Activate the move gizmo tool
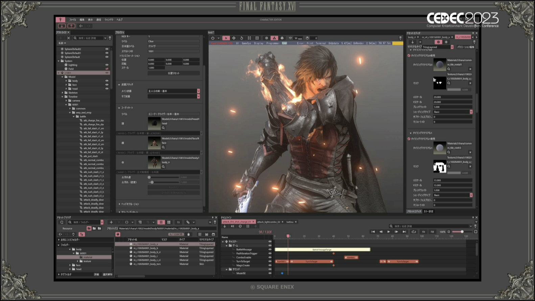The image size is (535, 301). [234, 38]
